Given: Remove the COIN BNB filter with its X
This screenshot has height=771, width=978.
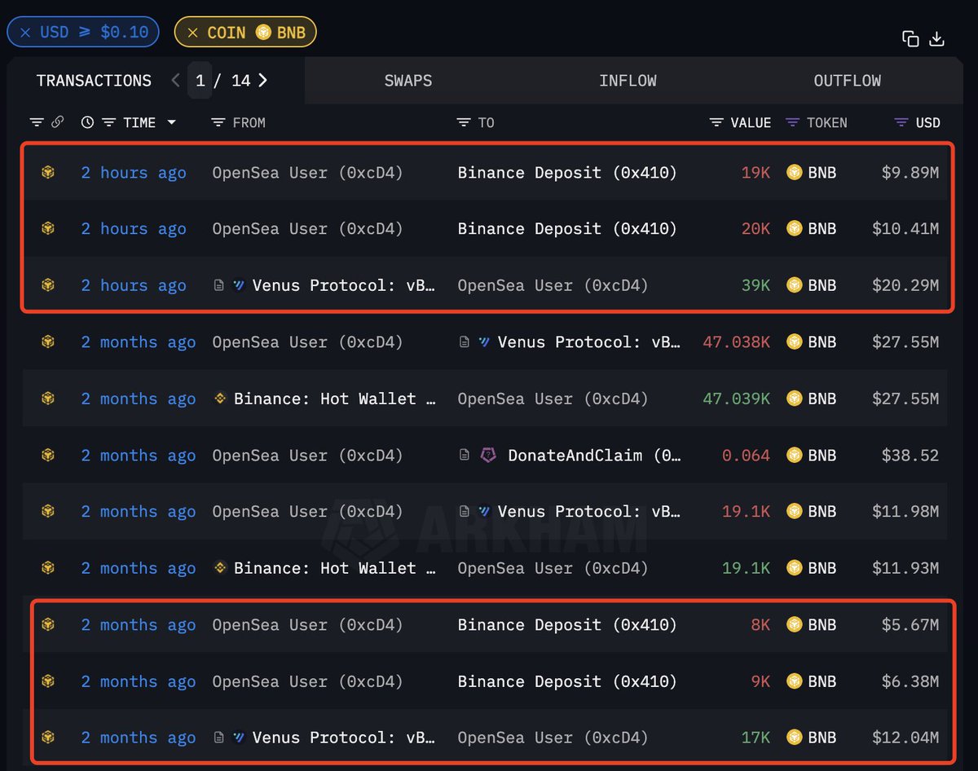Looking at the screenshot, I should click(x=192, y=33).
